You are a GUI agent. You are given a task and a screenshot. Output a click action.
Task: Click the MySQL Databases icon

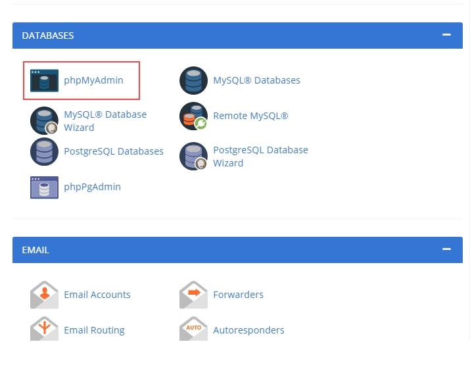194,80
